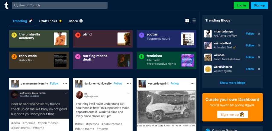Viewport: 272px width, 131px height.
Task: Expand the More dropdown
Action: pyautogui.click(x=76, y=21)
